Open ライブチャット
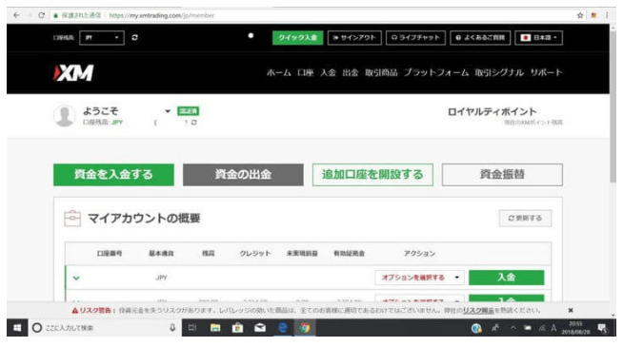 [x=415, y=38]
